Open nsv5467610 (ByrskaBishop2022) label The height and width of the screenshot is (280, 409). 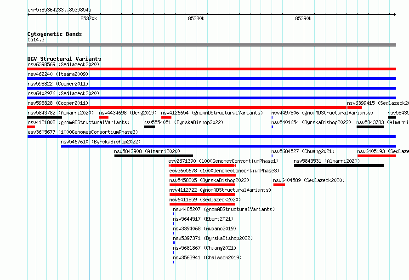coord(101,142)
